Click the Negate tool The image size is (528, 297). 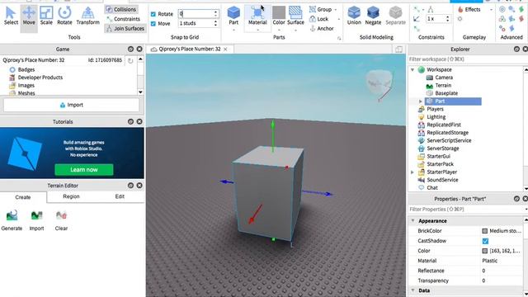373,16
